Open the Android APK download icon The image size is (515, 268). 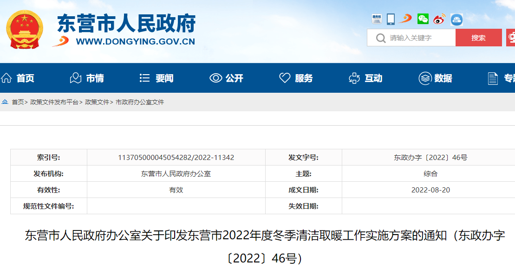click(x=456, y=19)
